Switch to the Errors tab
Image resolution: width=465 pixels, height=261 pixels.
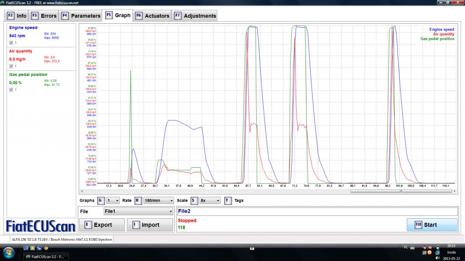pos(44,16)
